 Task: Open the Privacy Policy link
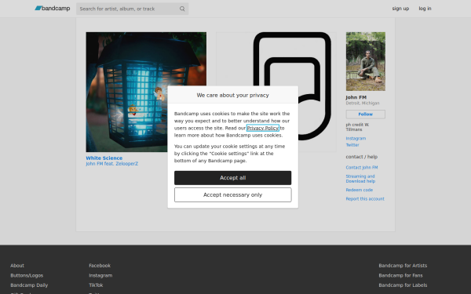[x=262, y=128]
